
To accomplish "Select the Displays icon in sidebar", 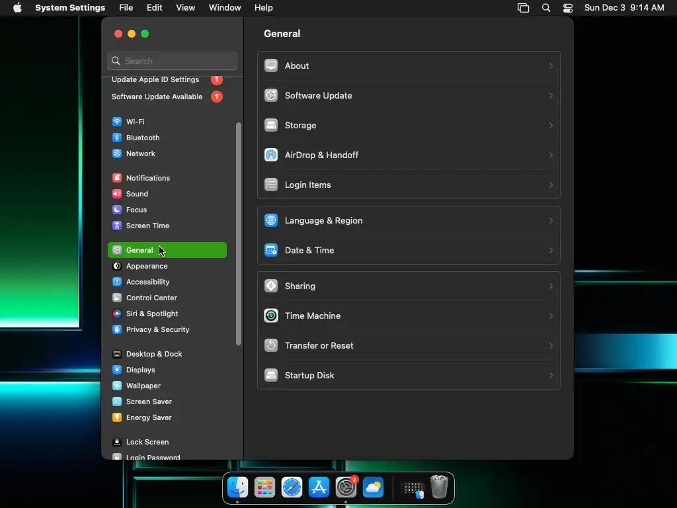I will click(x=116, y=370).
